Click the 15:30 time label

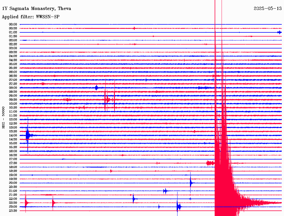[x=13, y=147]
